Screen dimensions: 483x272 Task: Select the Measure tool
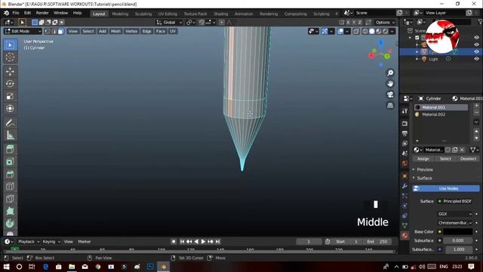[10, 135]
